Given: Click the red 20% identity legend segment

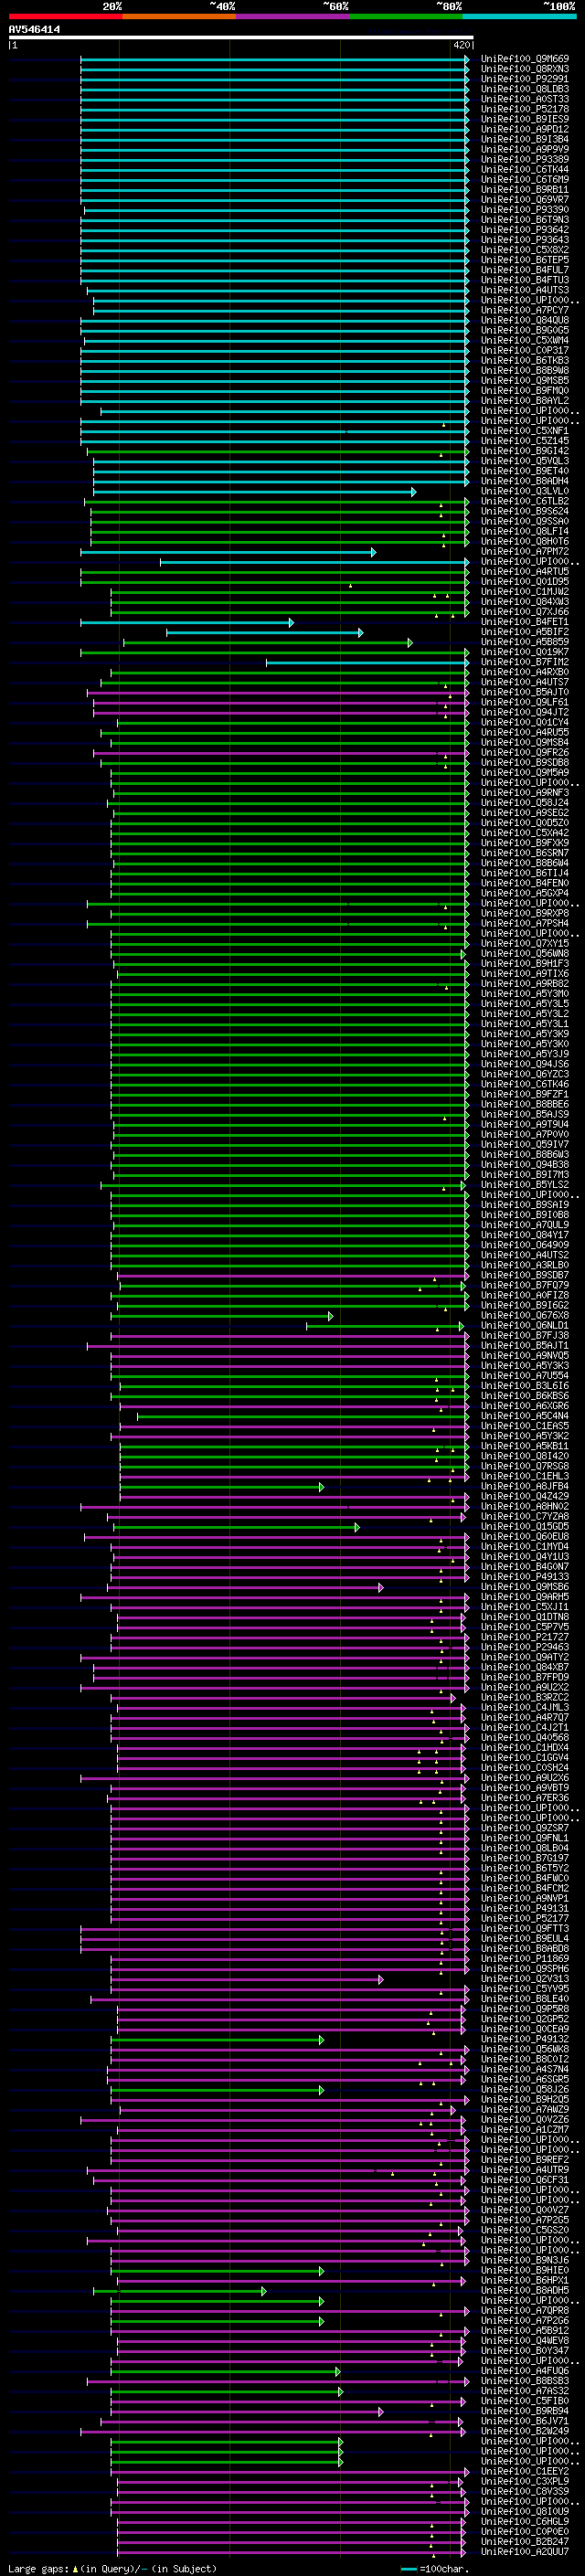Looking at the screenshot, I should (65, 16).
